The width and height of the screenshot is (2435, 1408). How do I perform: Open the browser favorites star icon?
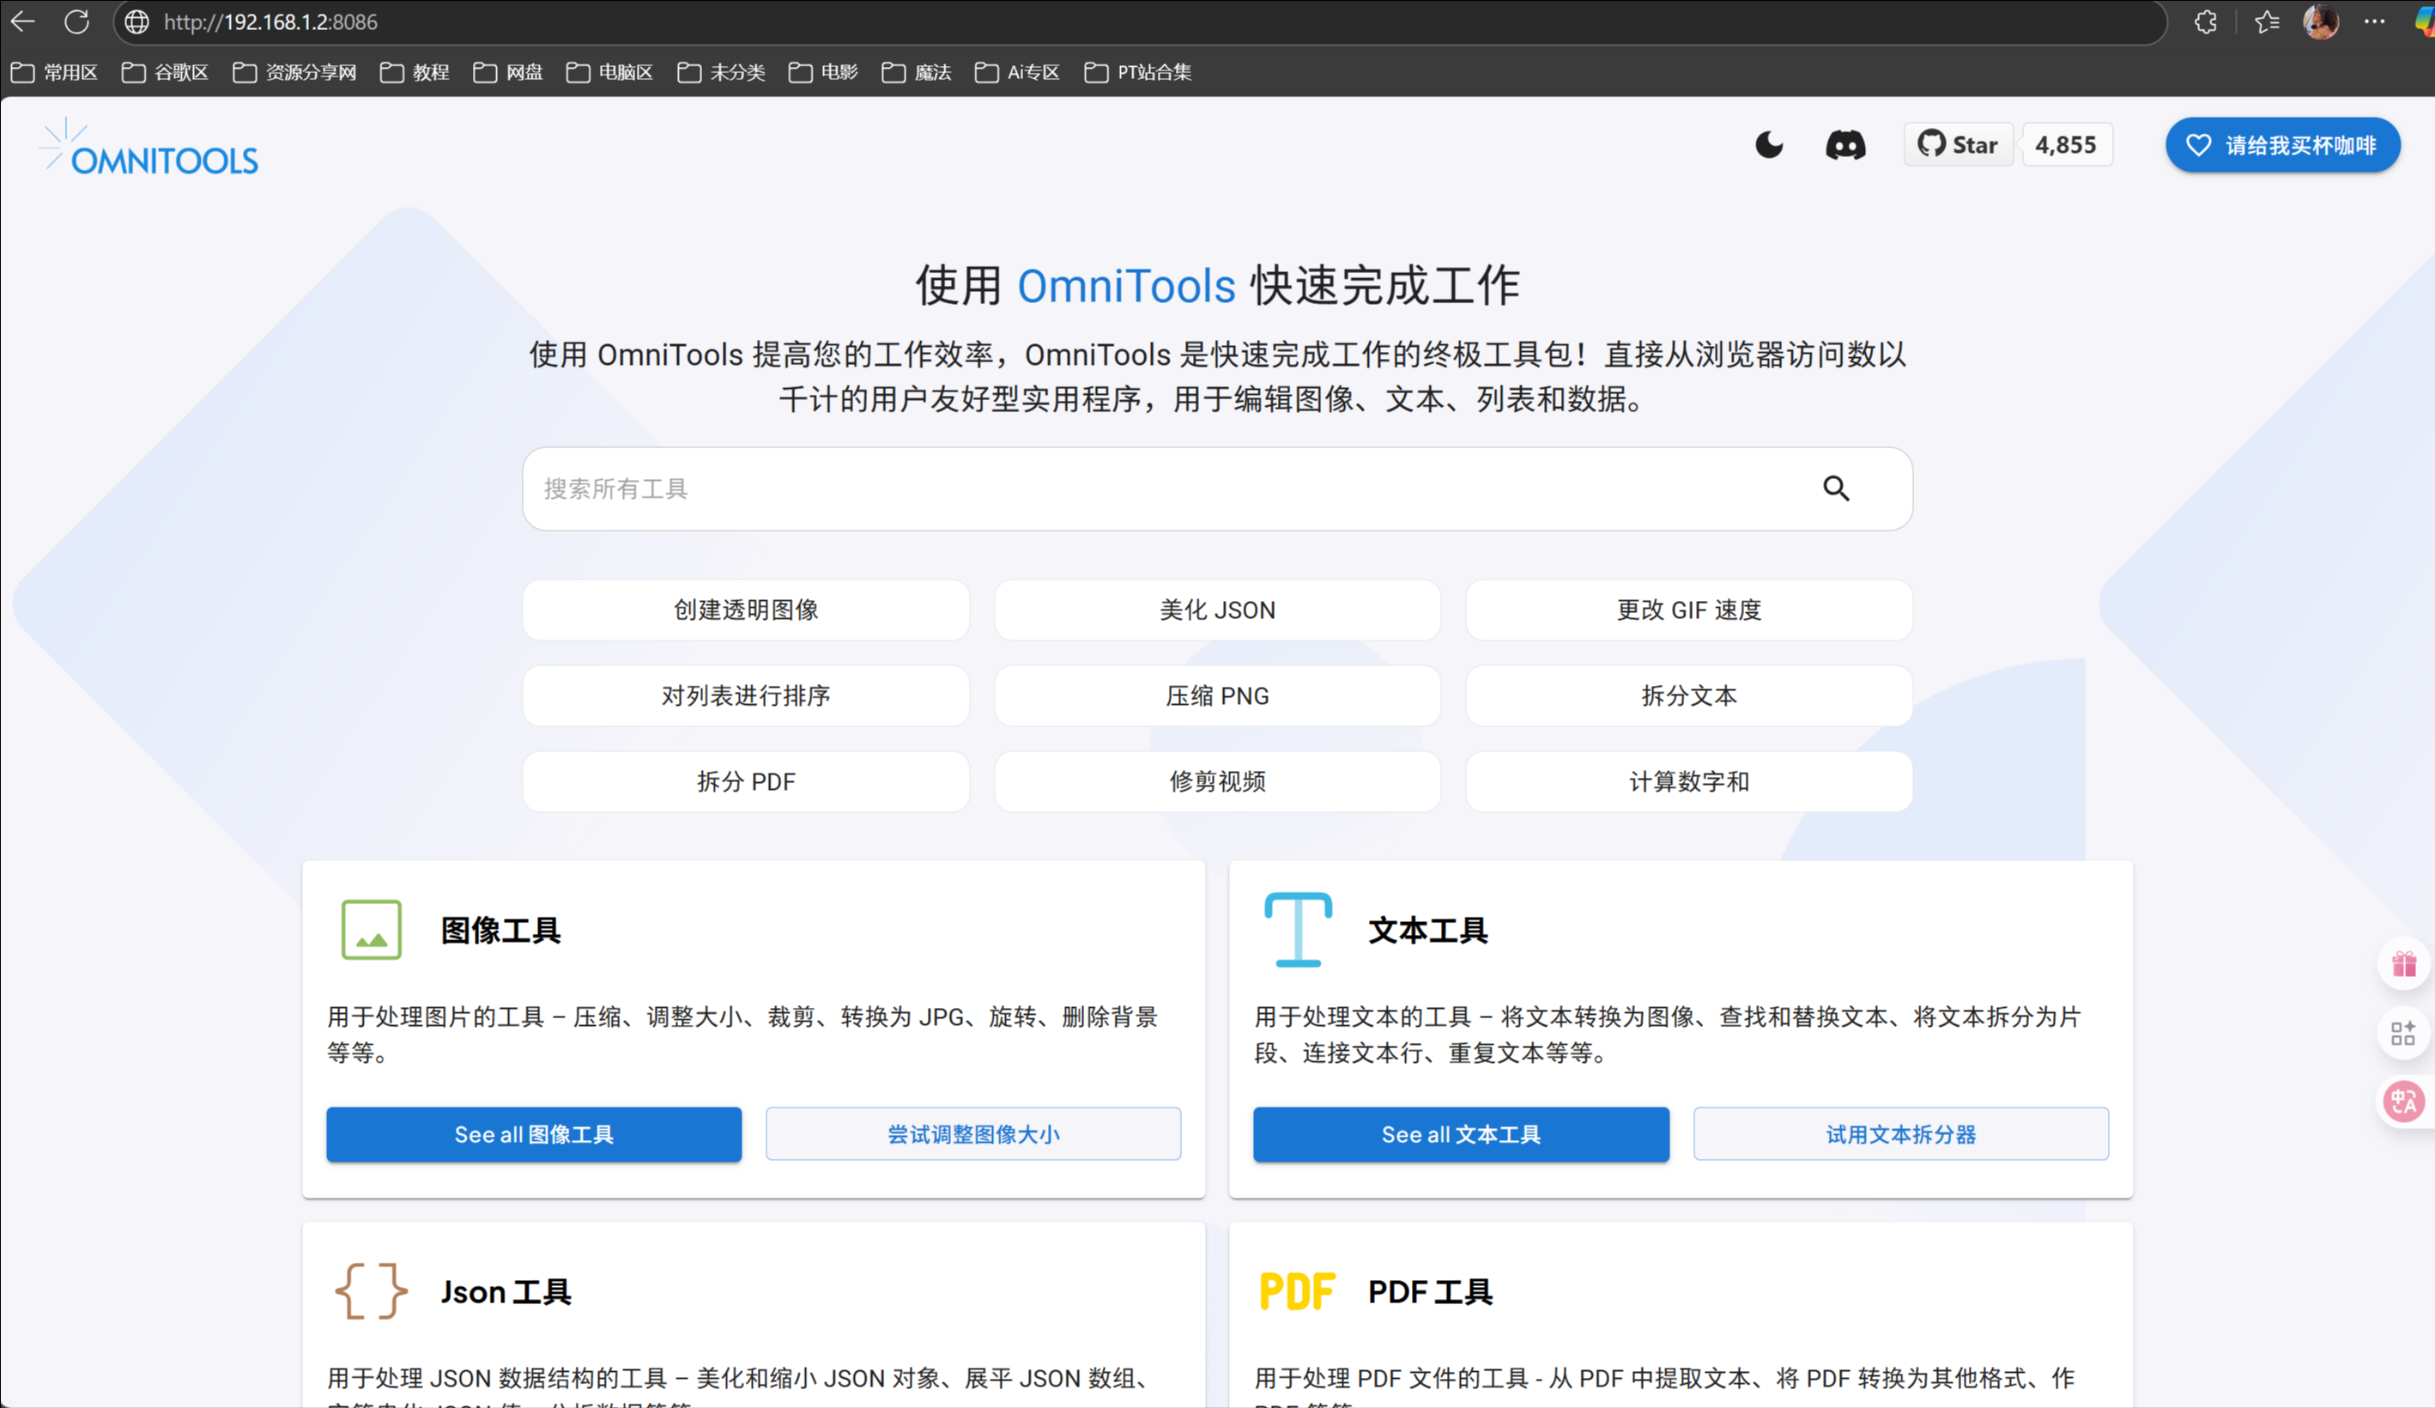click(2266, 21)
